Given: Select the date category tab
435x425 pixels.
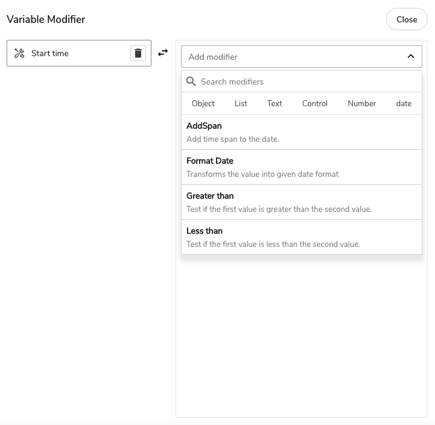Looking at the screenshot, I should [404, 103].
